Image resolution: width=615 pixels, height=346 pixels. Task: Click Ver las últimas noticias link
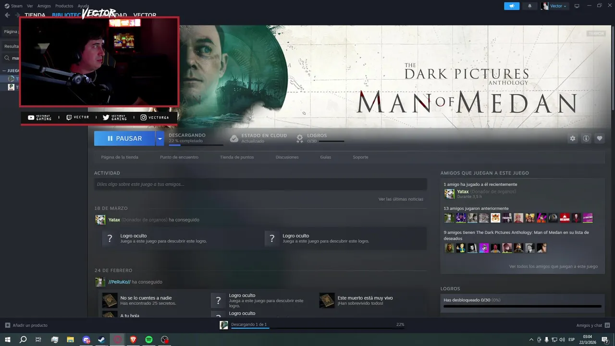click(x=401, y=199)
